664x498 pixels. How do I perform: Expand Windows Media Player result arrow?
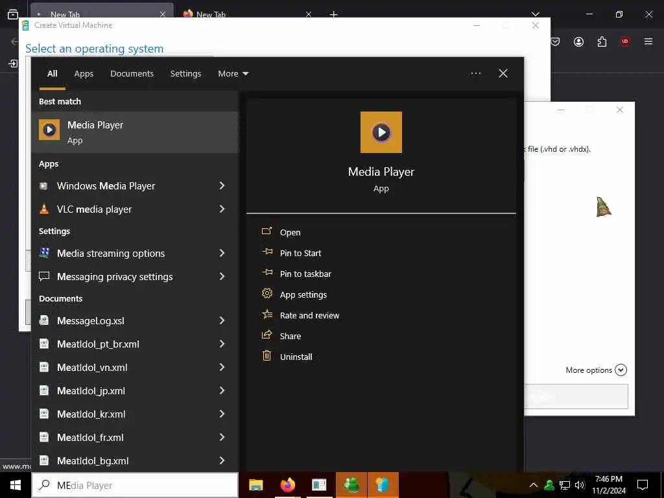222,185
